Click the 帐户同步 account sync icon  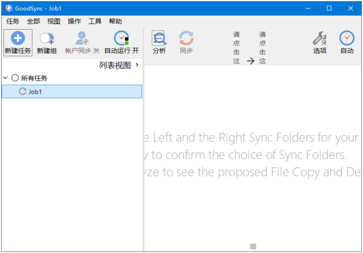[82, 38]
